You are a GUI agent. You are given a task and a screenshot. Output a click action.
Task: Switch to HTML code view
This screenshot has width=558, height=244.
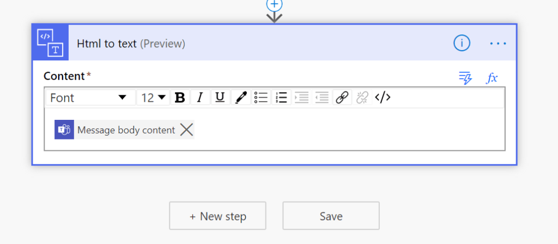pos(383,97)
